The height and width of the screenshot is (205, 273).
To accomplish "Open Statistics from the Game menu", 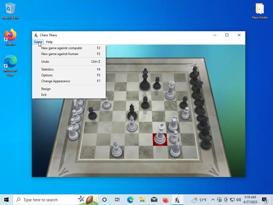I will [x=69, y=69].
